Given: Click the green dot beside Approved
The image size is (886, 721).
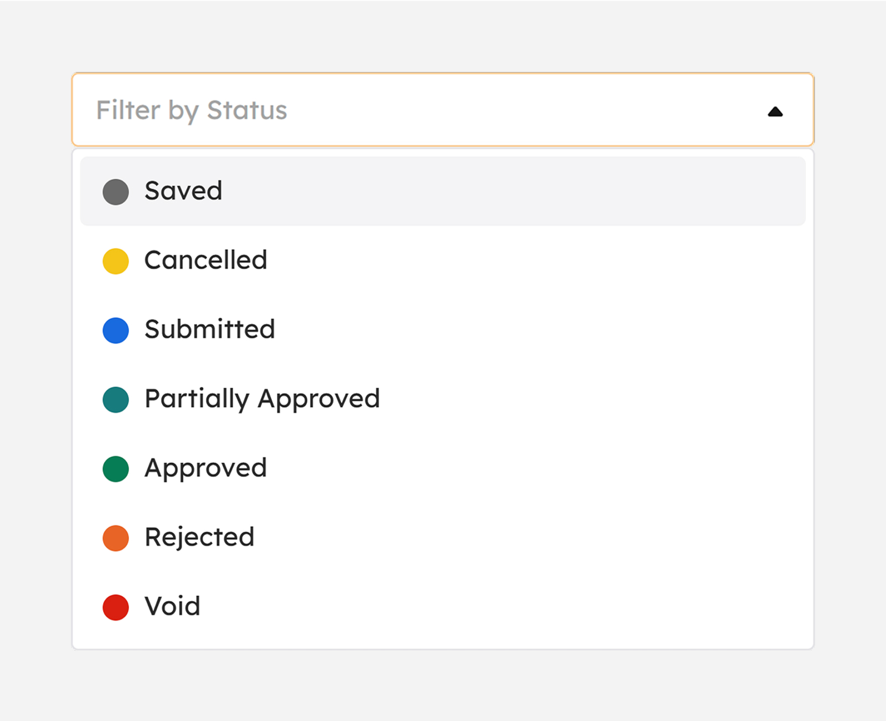Looking at the screenshot, I should coord(116,469).
